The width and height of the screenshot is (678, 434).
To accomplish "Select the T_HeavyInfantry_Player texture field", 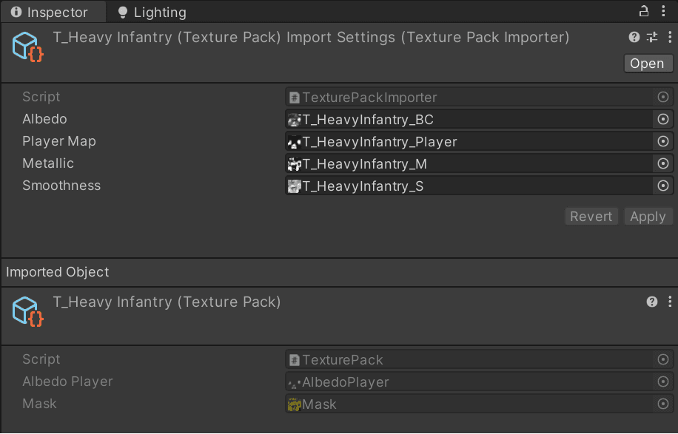I will click(469, 141).
